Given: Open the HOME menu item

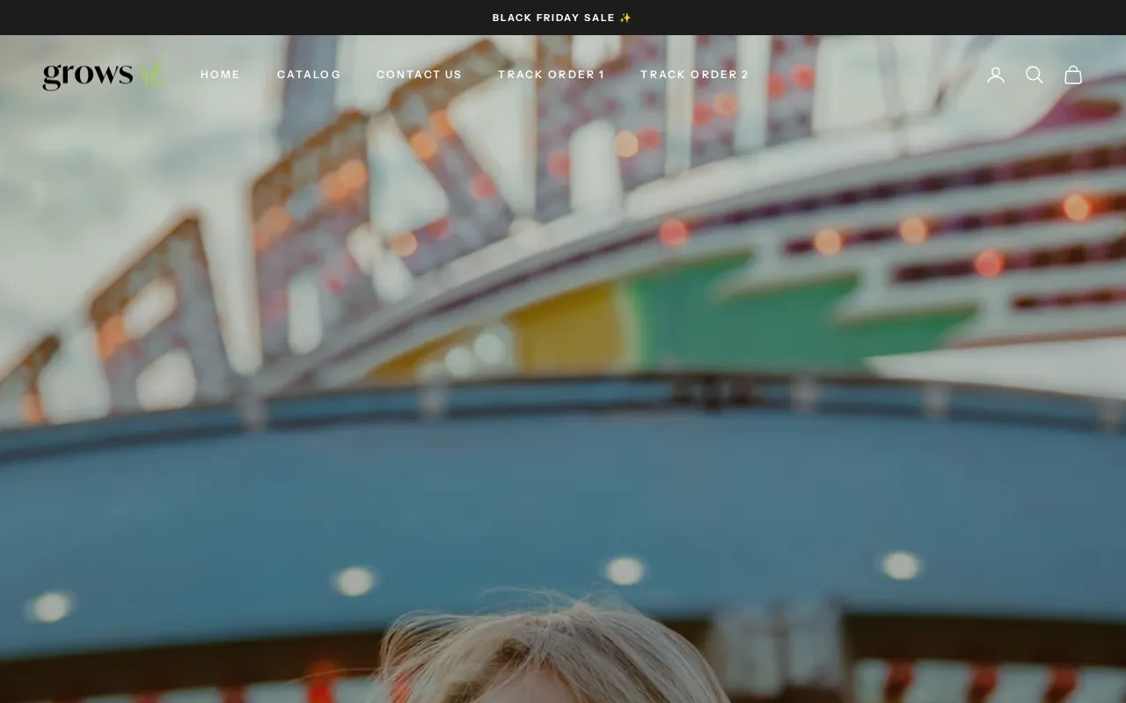Looking at the screenshot, I should pos(220,75).
